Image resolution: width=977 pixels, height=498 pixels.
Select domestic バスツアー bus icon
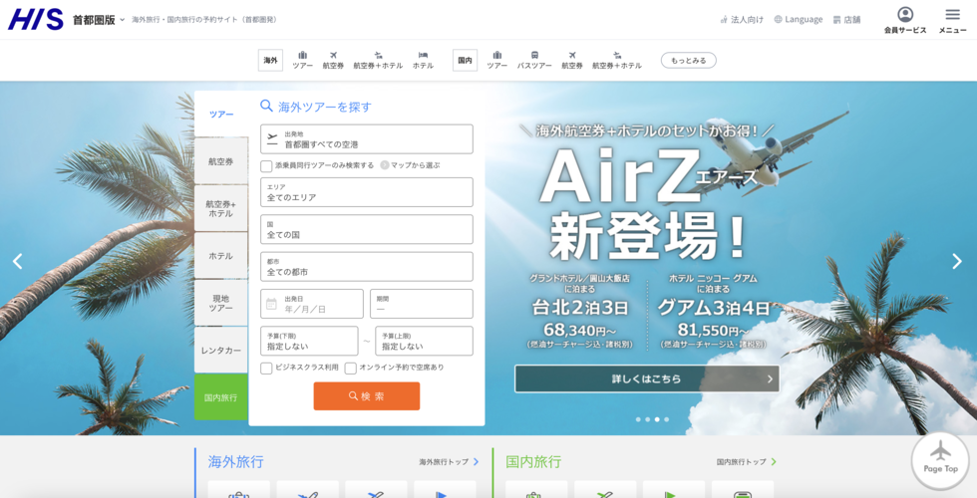[534, 60]
